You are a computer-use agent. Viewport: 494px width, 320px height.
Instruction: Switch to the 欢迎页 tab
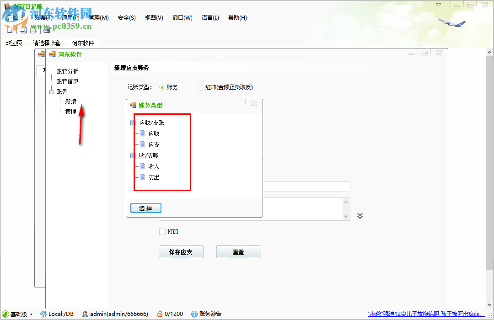point(14,42)
